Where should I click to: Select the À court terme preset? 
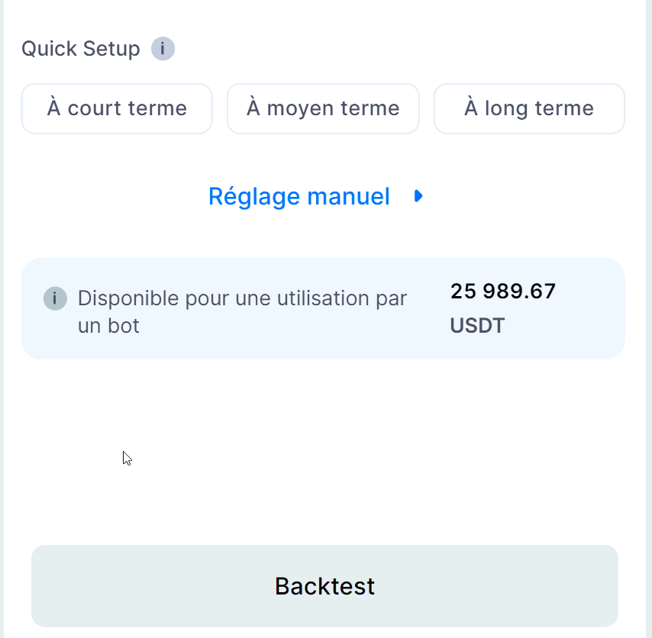117,108
